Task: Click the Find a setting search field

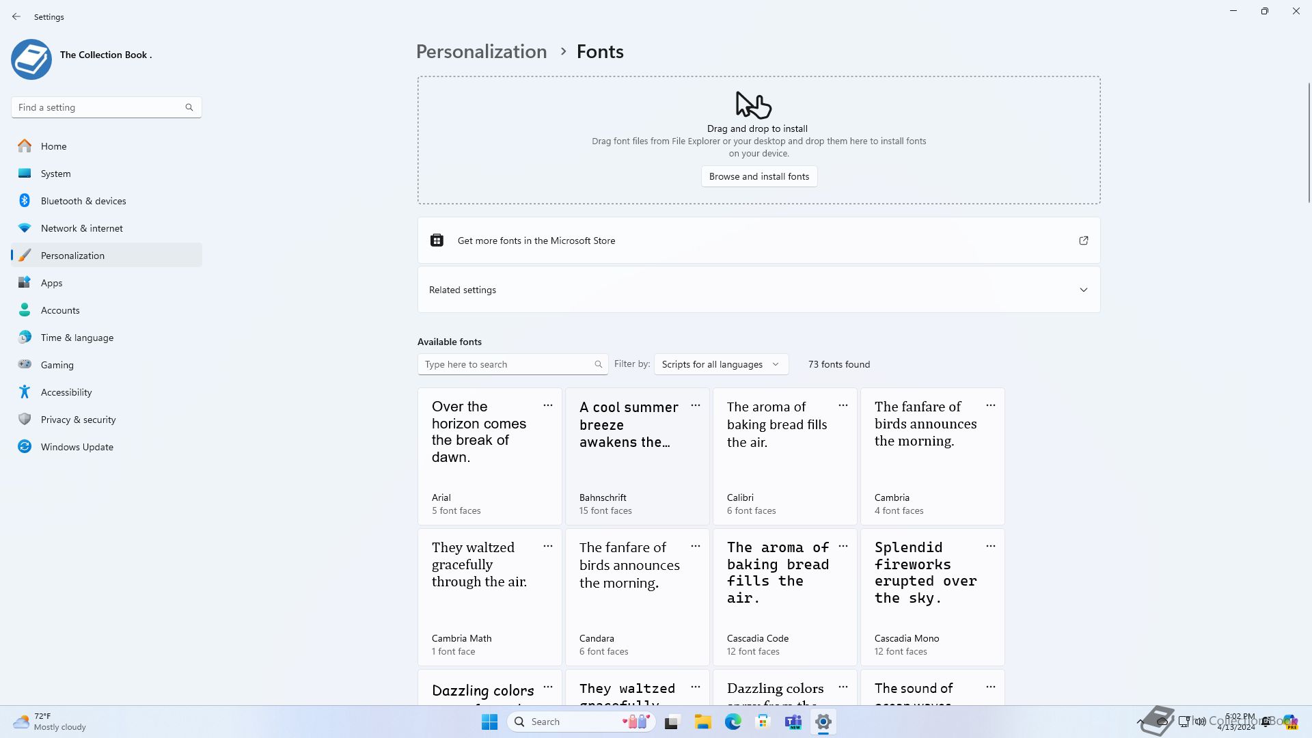Action: pyautogui.click(x=99, y=107)
